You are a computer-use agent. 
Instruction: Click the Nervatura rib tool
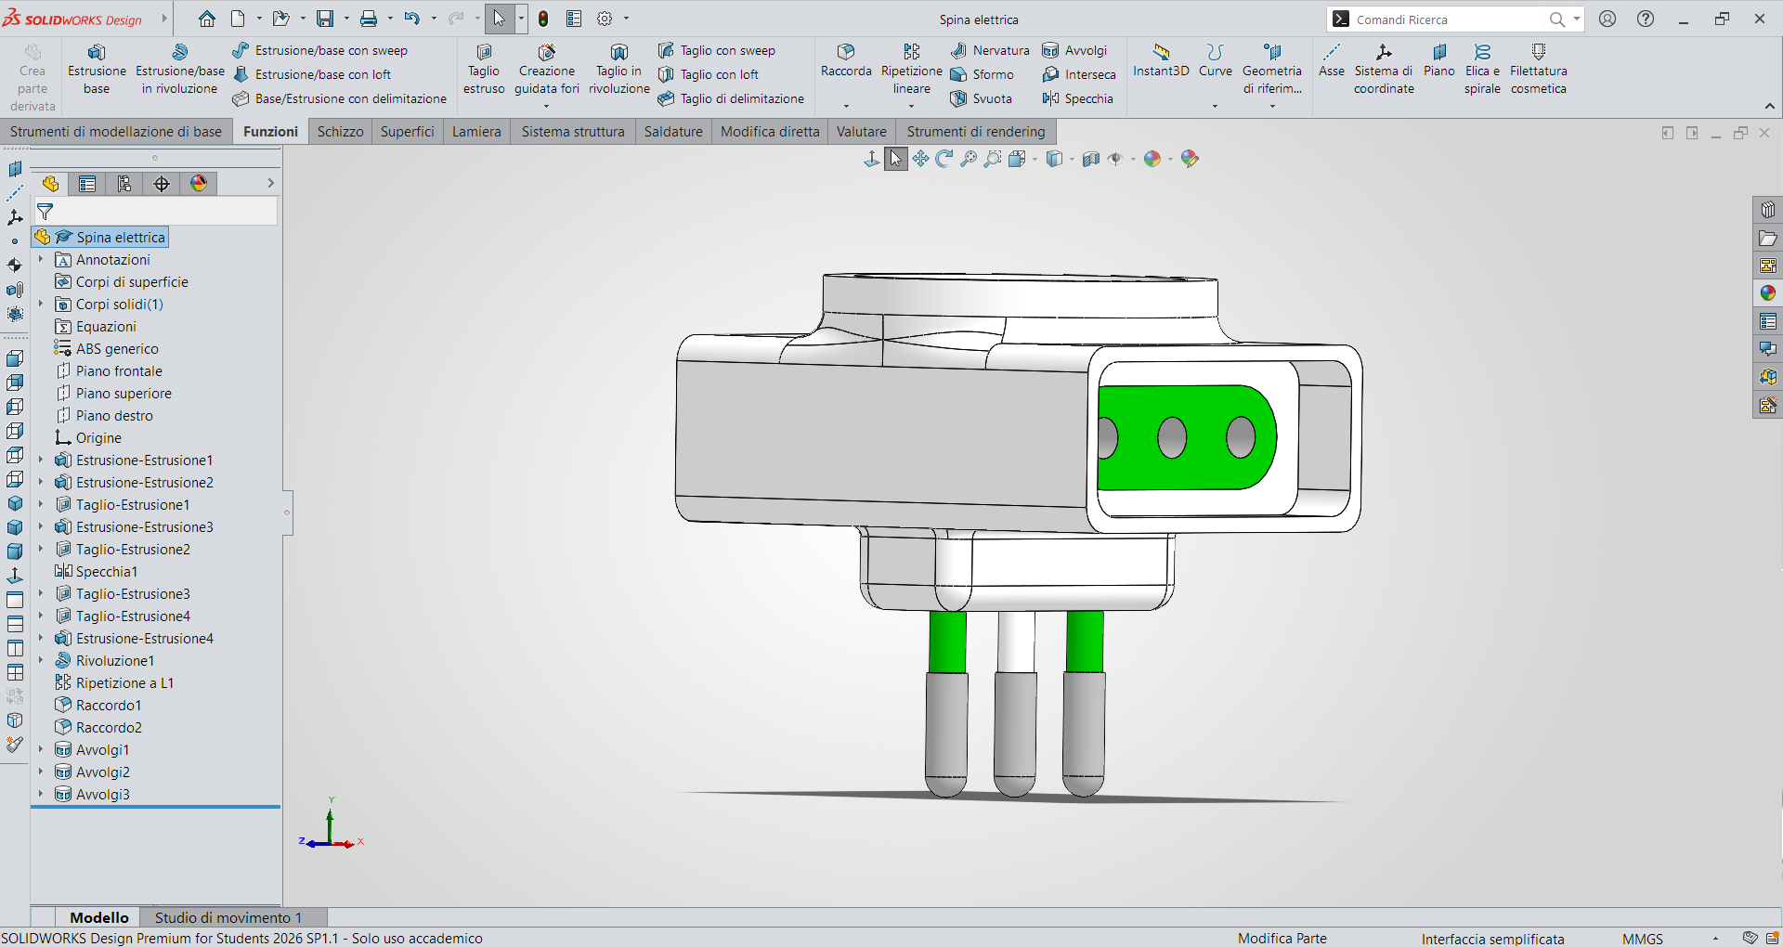(990, 50)
